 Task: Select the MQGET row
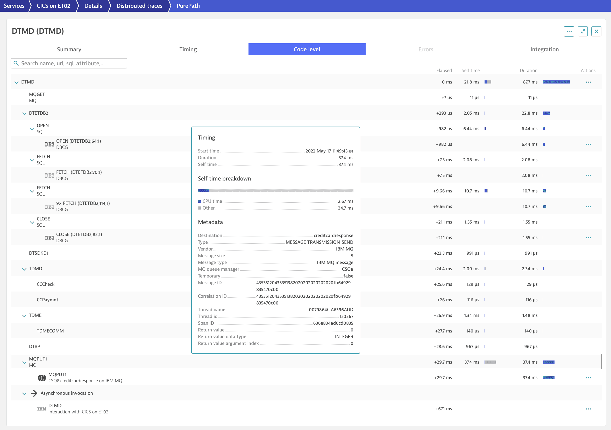click(306, 97)
